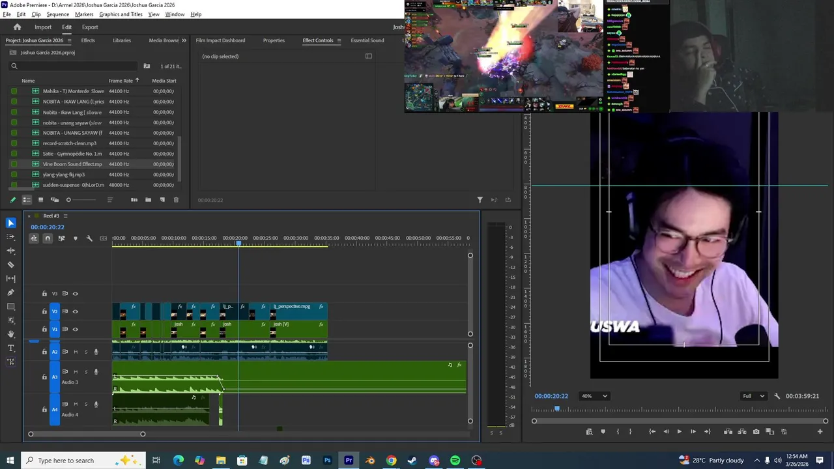Viewport: 834px width, 469px height.
Task: Click the captions track CC icon in timeline
Action: [x=103, y=238]
